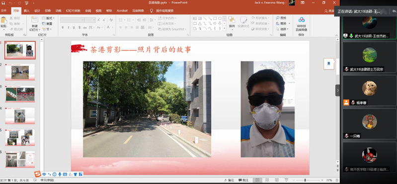
Task: Click the Ribbon Display Options icon
Action: click(x=303, y=3)
